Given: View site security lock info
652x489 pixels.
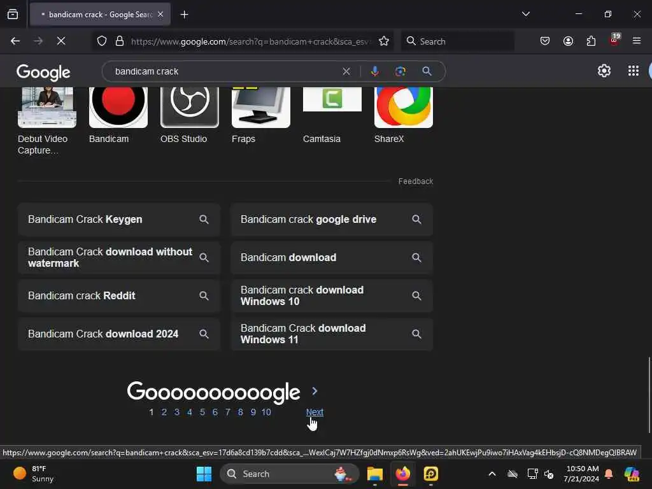Looking at the screenshot, I should tap(120, 41).
